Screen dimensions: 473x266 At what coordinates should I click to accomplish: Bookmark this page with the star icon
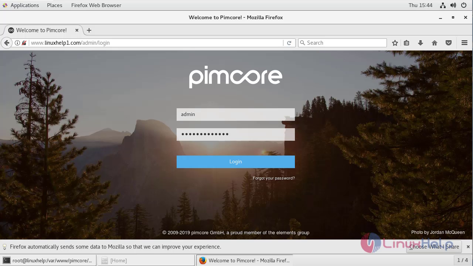coord(395,43)
